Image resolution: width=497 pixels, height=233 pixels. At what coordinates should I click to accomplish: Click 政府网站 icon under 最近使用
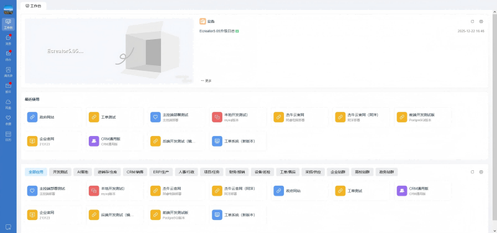click(x=32, y=117)
